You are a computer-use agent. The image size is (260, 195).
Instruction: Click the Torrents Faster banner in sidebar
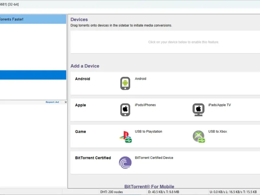(x=32, y=19)
